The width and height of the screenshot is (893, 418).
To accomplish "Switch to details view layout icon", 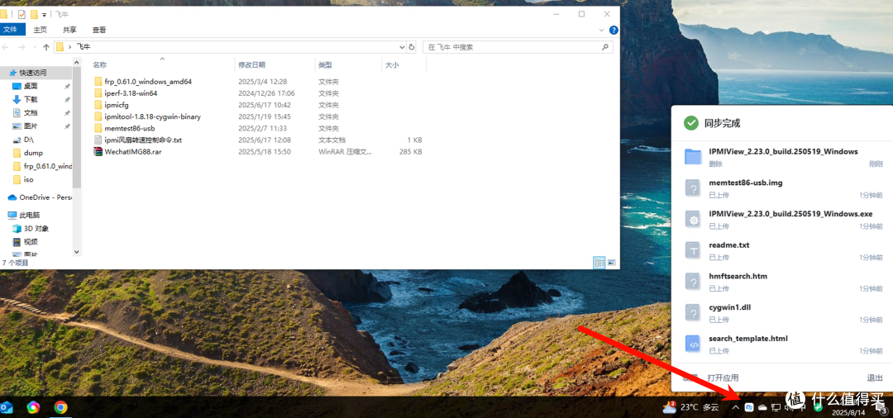I will click(599, 263).
